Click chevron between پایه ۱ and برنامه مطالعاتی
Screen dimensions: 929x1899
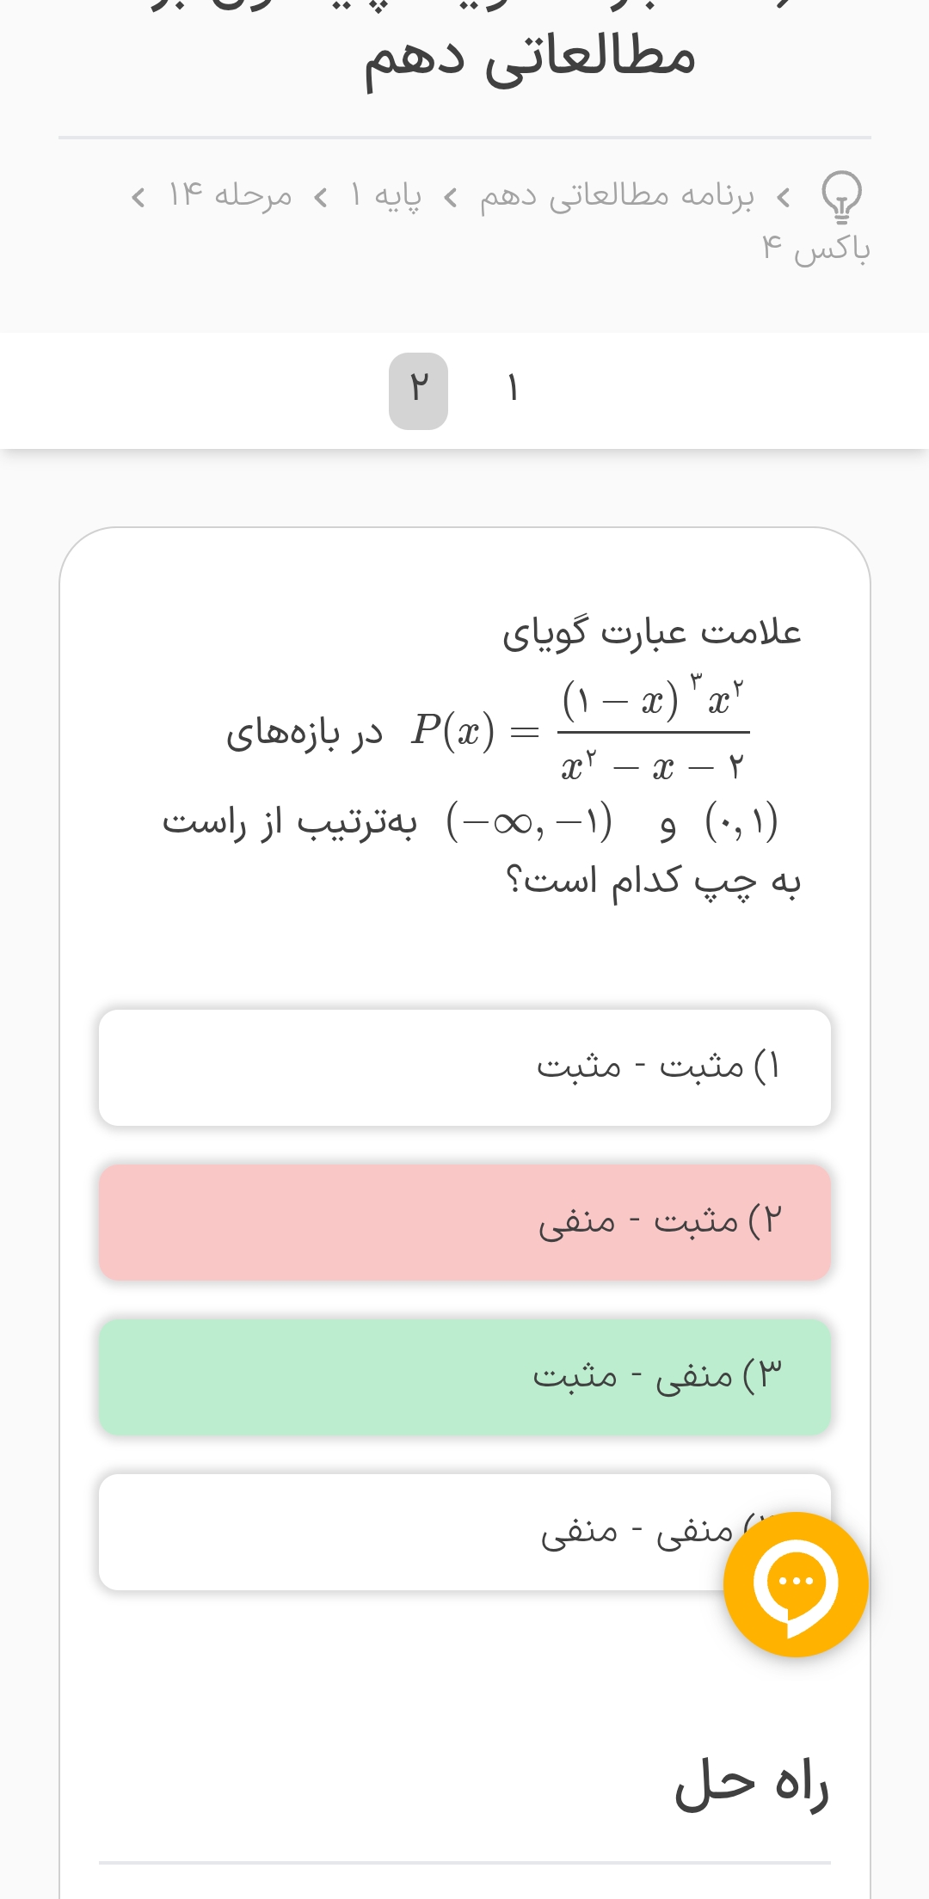click(450, 198)
